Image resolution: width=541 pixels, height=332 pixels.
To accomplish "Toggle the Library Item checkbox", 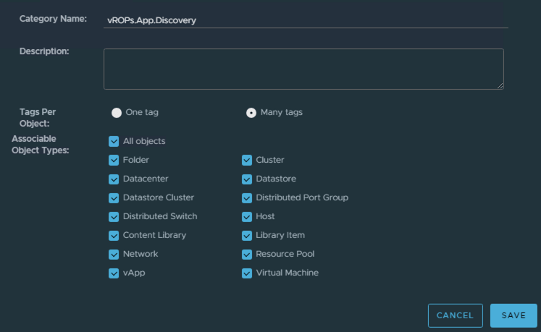I will coord(247,236).
